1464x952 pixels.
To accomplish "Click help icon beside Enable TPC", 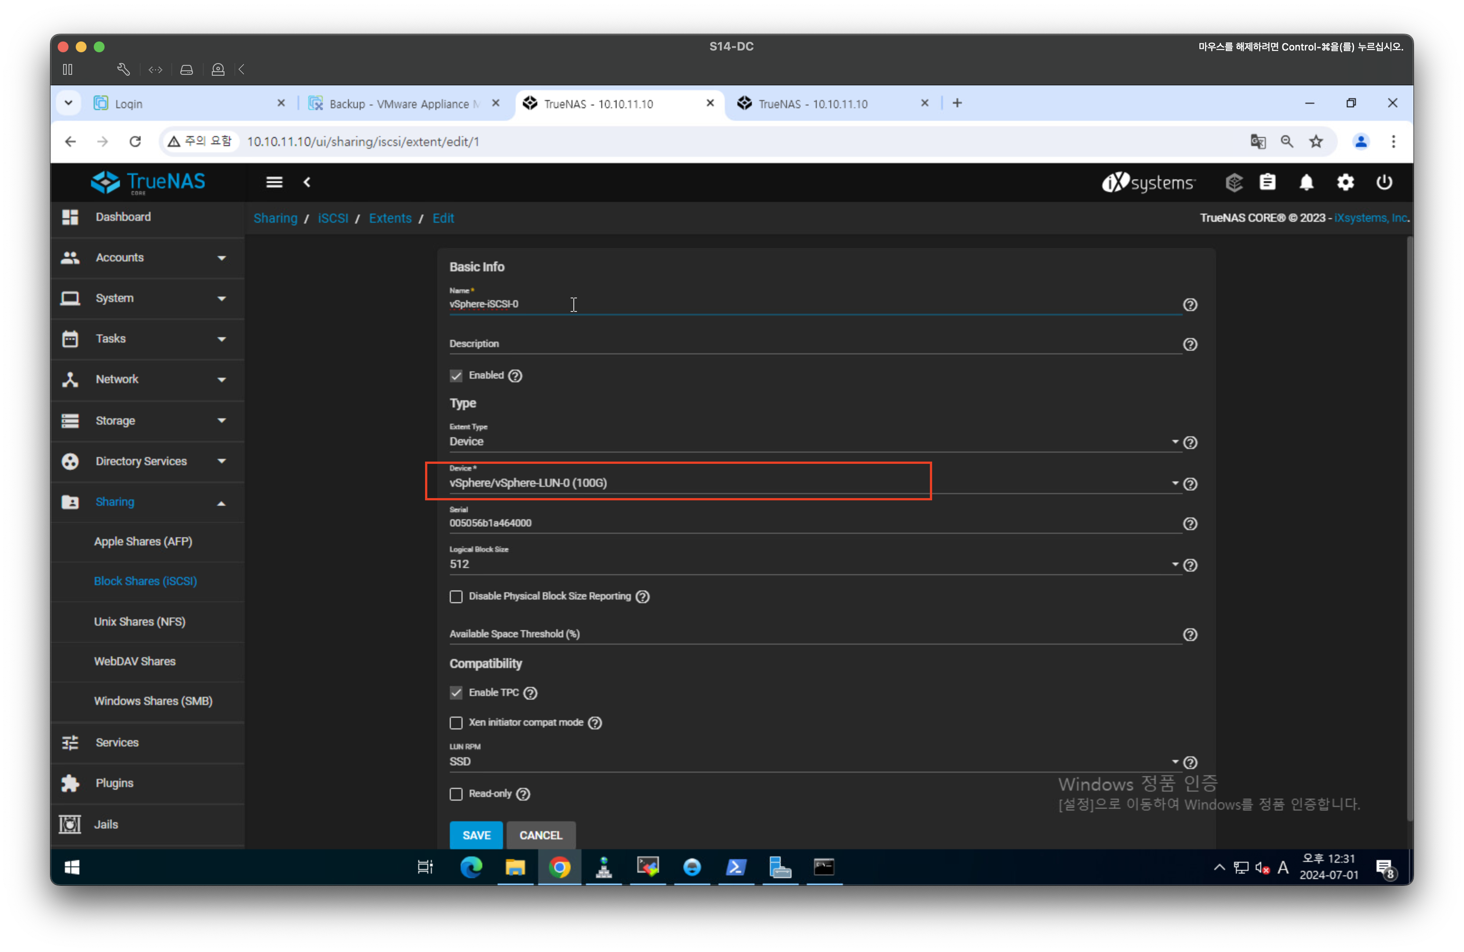I will 530,693.
